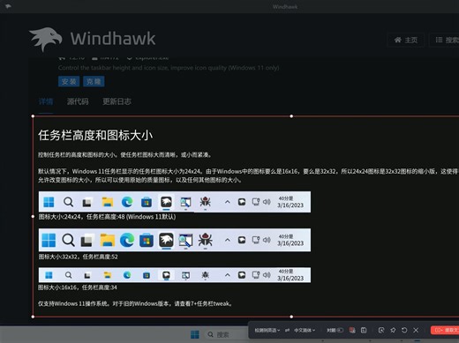
Task: Click the heading 任务栏高度和图标大小
Action: 95,136
